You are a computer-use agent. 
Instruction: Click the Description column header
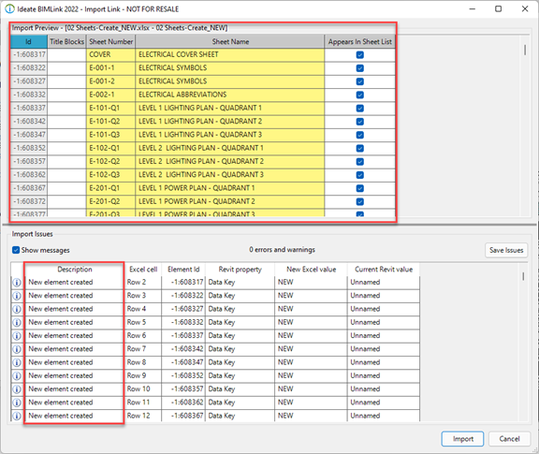[x=75, y=270]
